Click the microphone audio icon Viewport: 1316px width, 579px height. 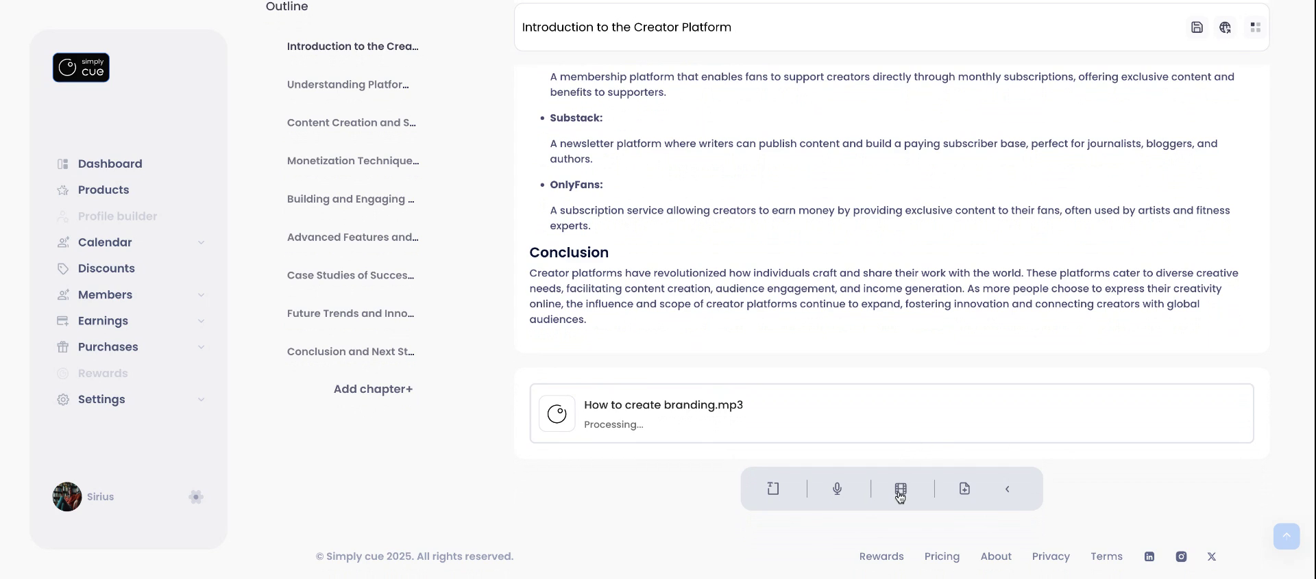[x=837, y=489]
